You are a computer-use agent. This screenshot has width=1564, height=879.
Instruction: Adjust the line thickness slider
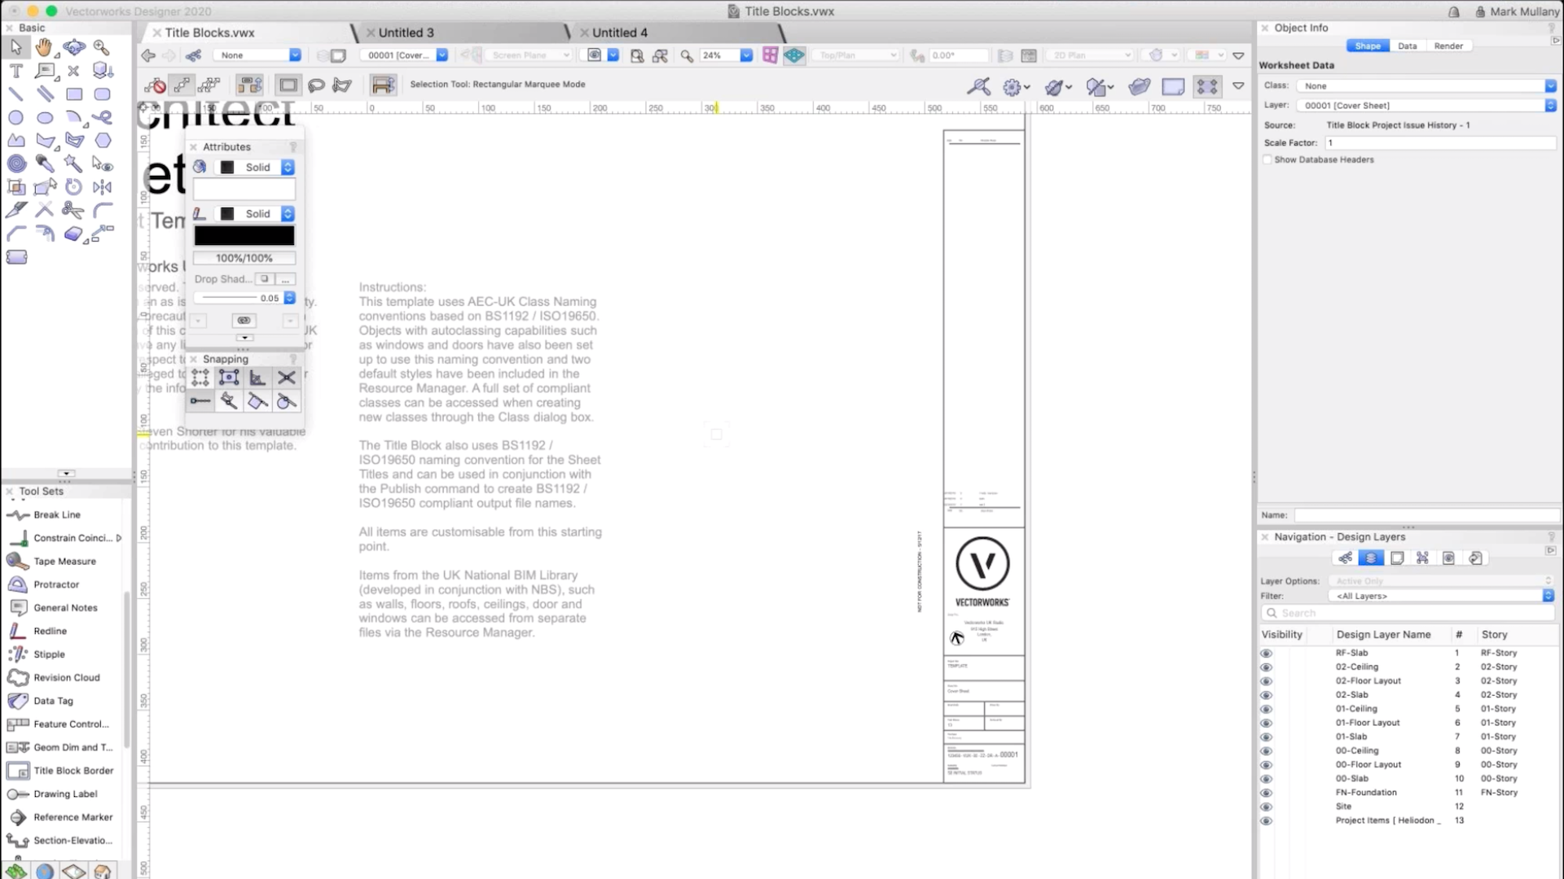click(x=228, y=298)
